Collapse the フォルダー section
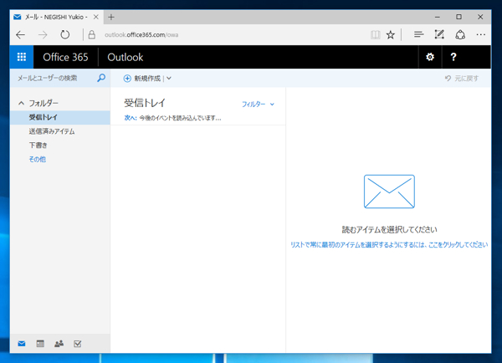The height and width of the screenshot is (363, 502). pyautogui.click(x=21, y=103)
